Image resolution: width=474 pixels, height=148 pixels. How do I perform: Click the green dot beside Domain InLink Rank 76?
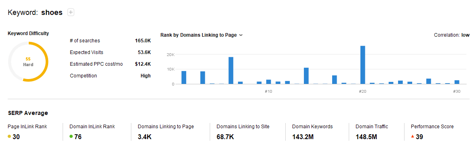[71, 137]
